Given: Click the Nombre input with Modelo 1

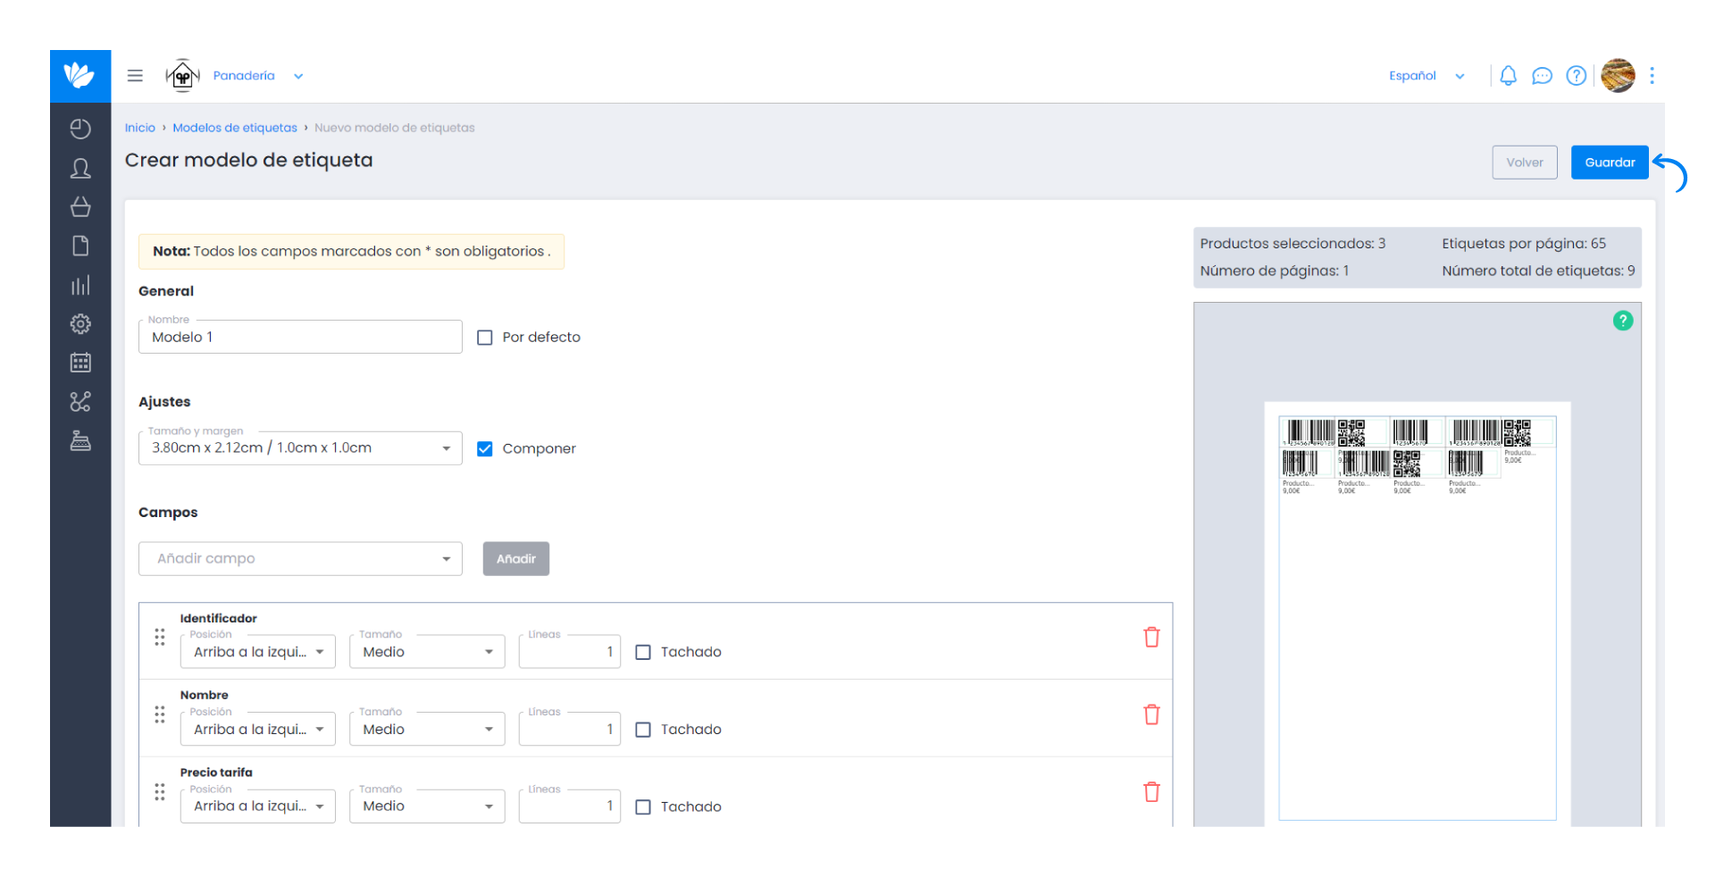Looking at the screenshot, I should [x=300, y=337].
